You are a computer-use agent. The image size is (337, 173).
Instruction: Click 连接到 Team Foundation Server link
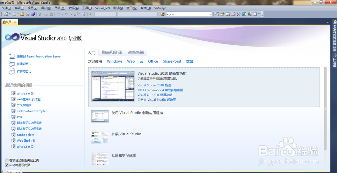coord(39,56)
